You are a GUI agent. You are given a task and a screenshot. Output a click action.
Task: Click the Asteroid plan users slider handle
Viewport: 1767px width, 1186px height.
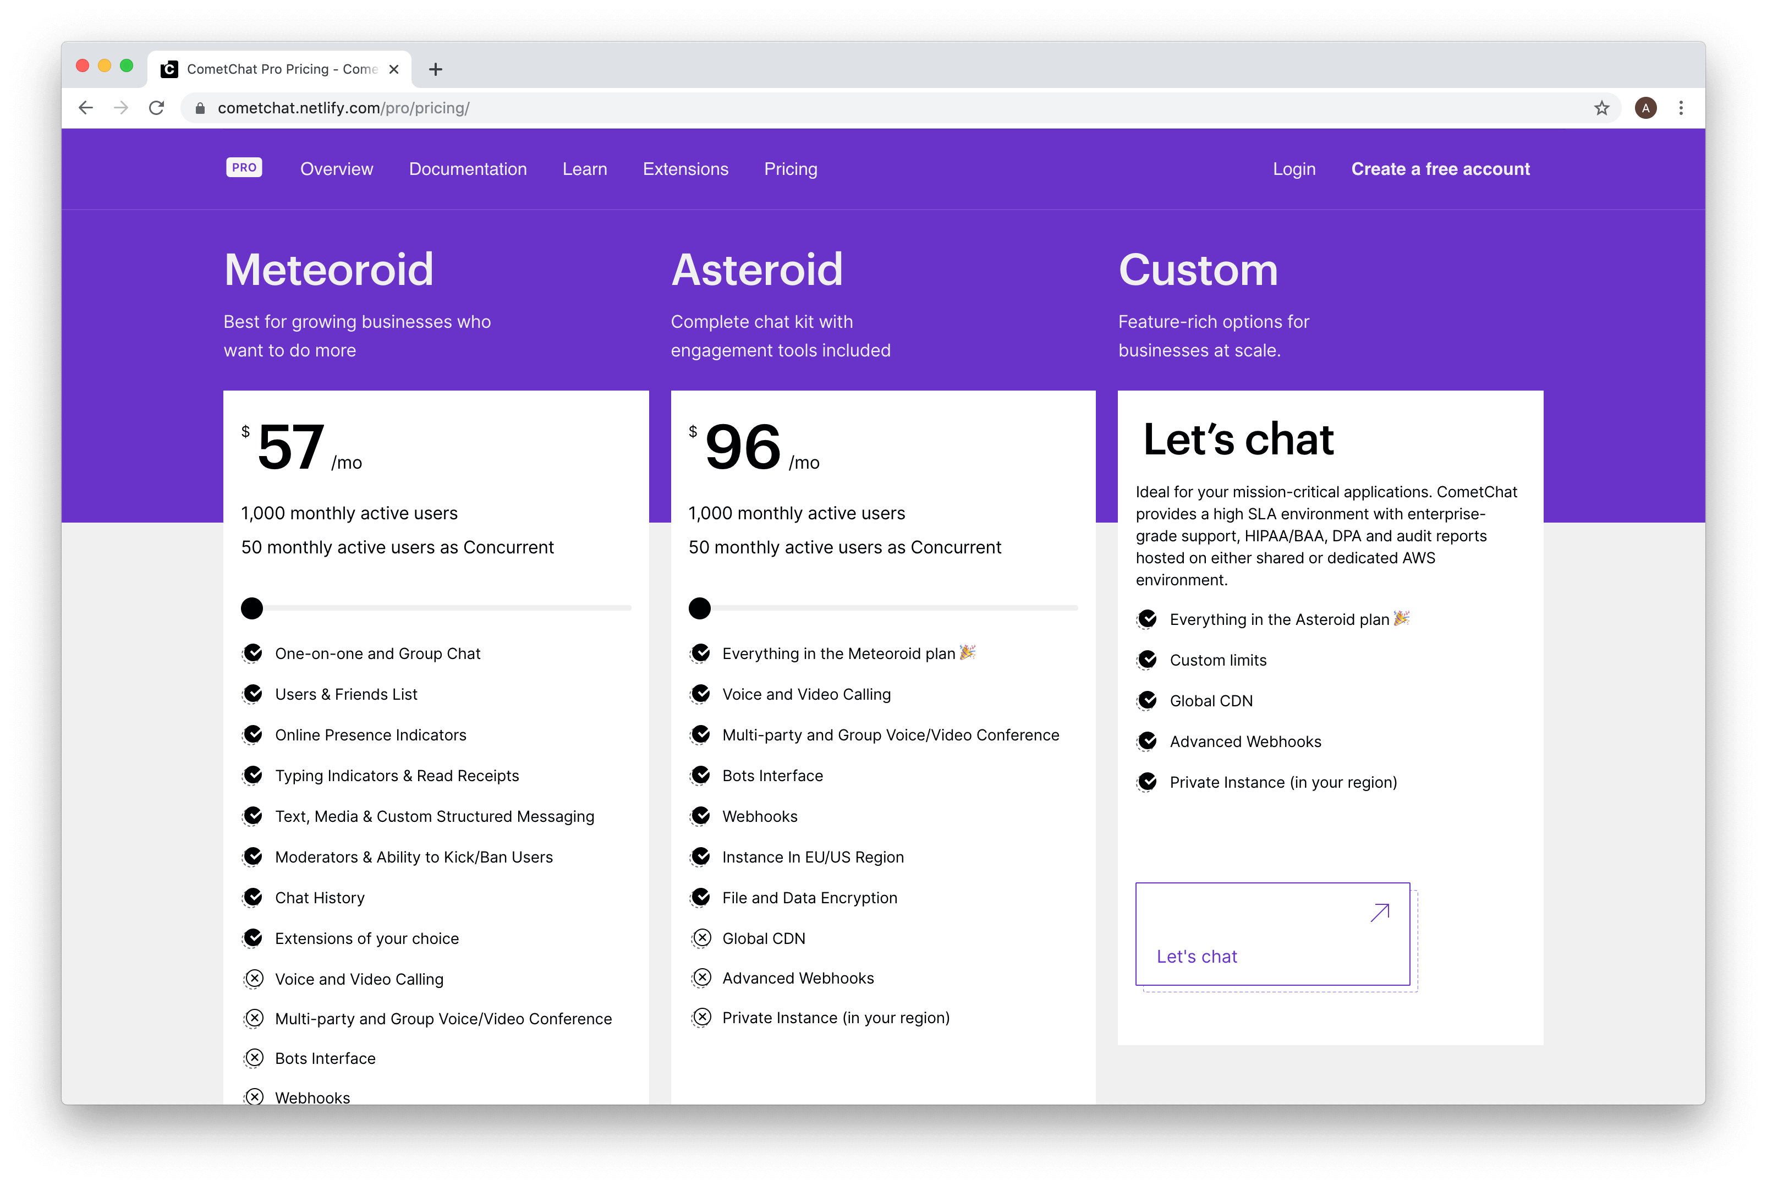pyautogui.click(x=700, y=608)
